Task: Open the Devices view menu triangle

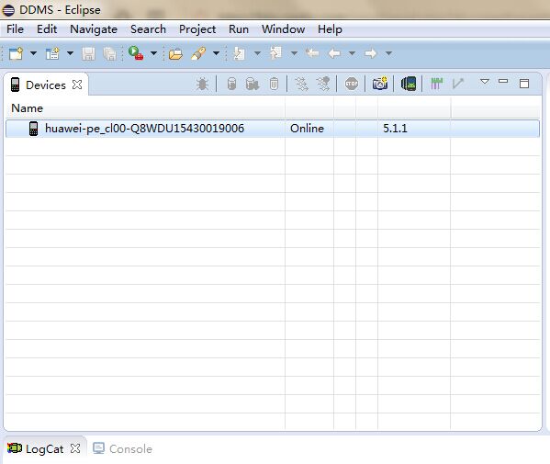Action: pyautogui.click(x=485, y=82)
